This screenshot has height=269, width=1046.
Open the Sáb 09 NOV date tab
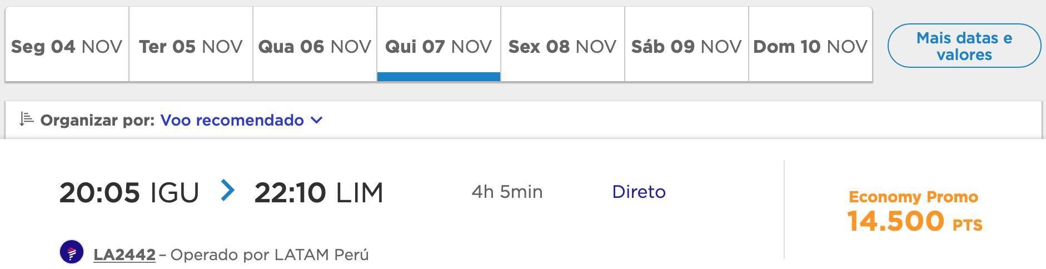pos(686,44)
